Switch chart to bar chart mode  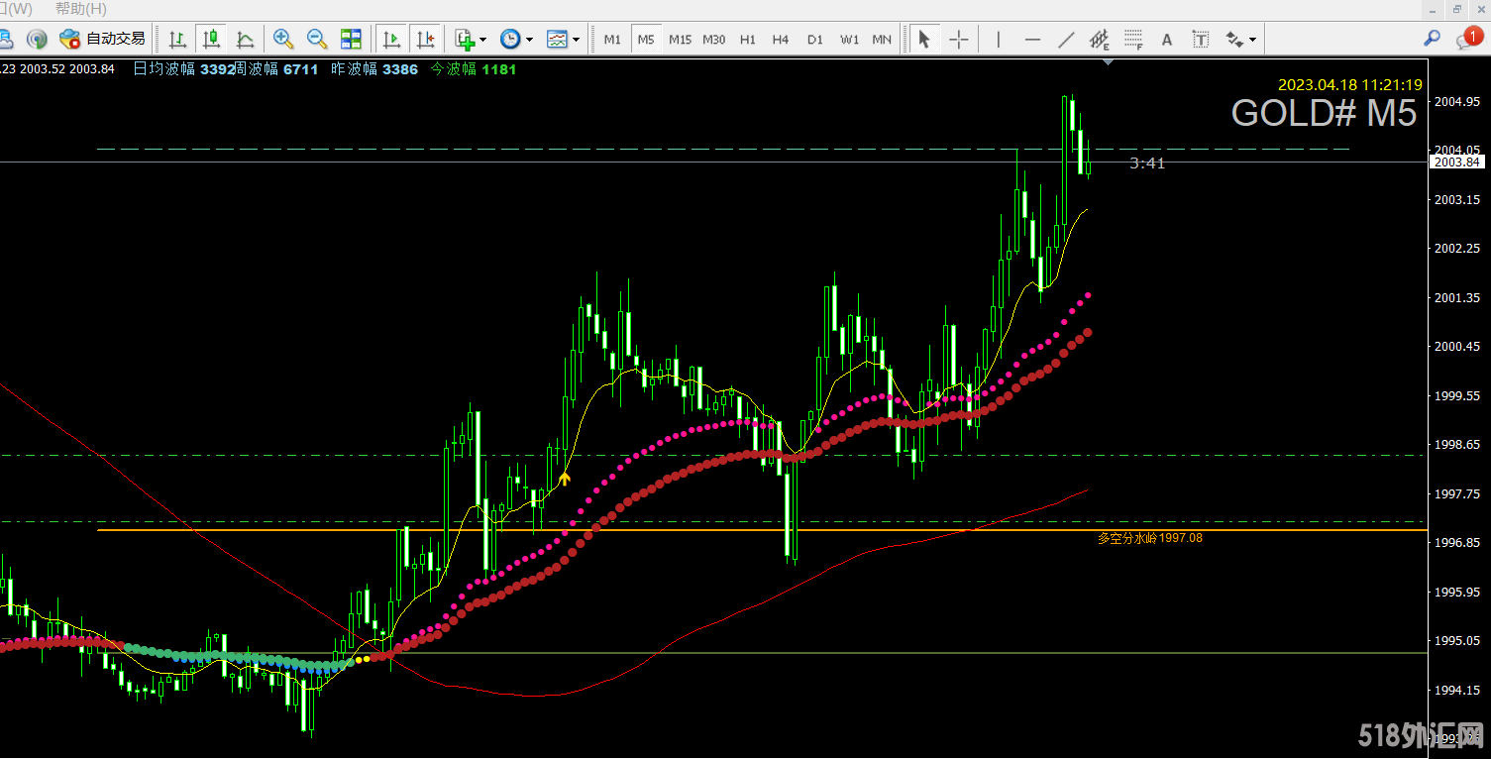pos(177,40)
